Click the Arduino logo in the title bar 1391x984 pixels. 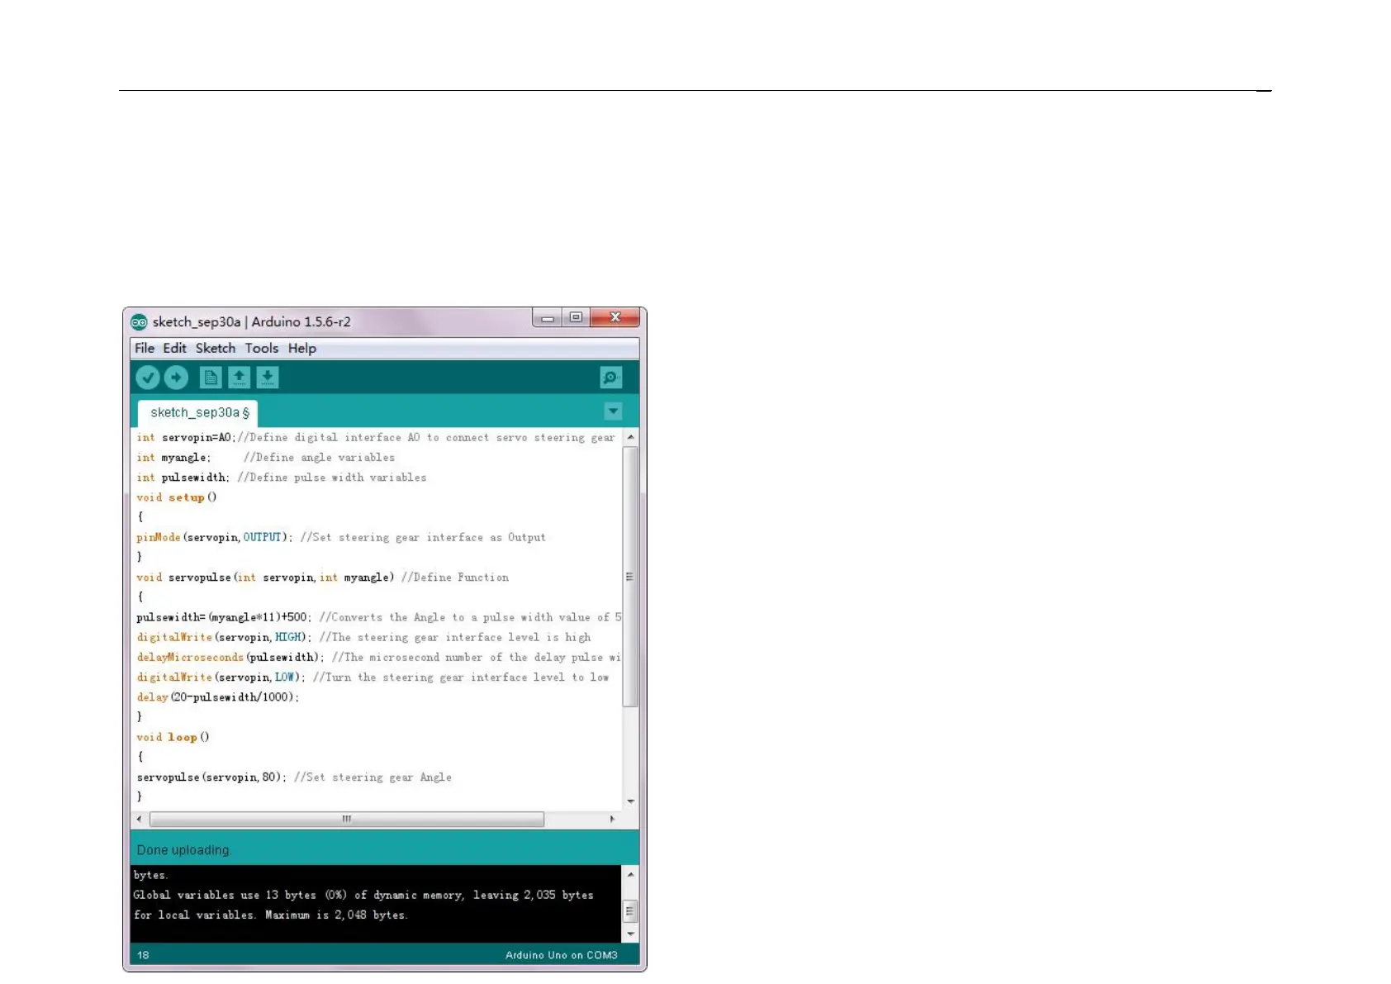click(x=139, y=322)
